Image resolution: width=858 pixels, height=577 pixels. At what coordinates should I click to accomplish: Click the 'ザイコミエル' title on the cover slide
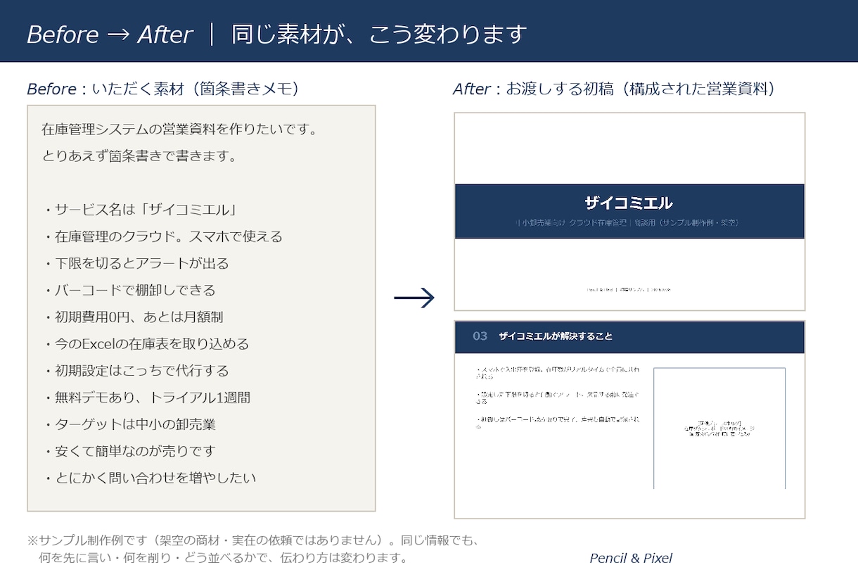[x=629, y=203]
